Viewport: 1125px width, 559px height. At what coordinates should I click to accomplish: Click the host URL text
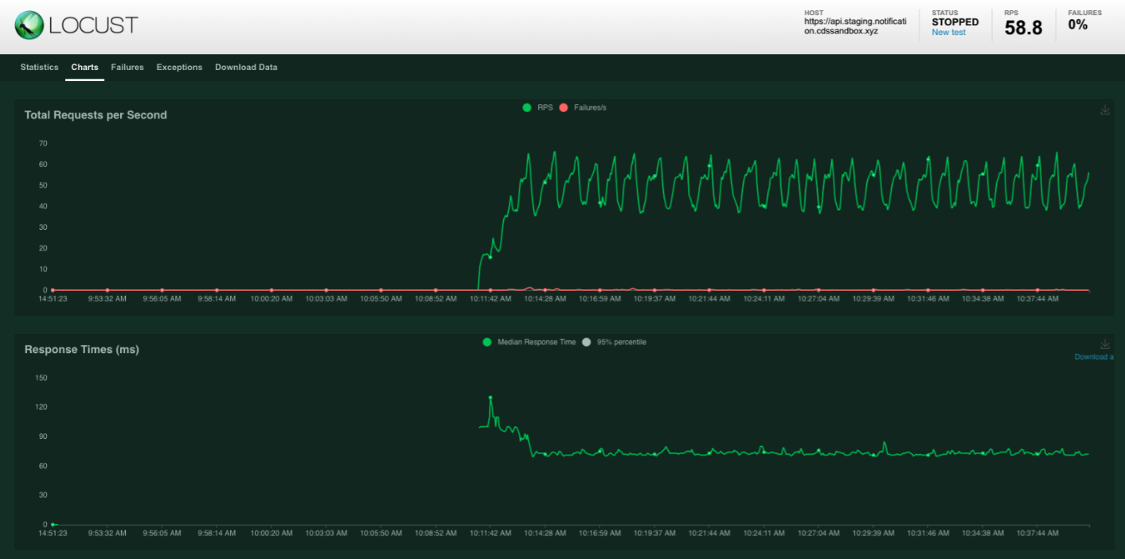[855, 26]
